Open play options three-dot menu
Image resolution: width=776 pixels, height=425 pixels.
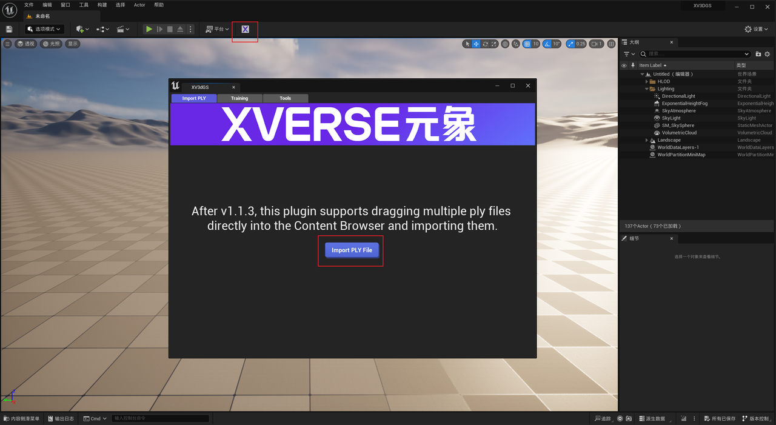coord(190,29)
